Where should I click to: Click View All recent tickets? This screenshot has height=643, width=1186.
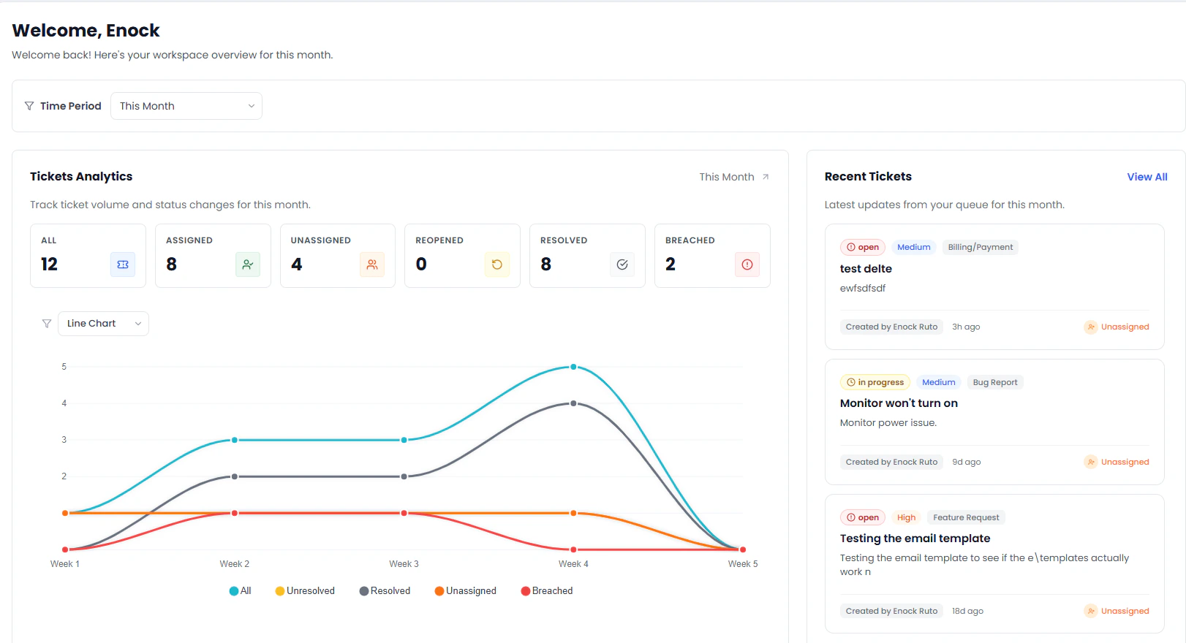click(1147, 177)
